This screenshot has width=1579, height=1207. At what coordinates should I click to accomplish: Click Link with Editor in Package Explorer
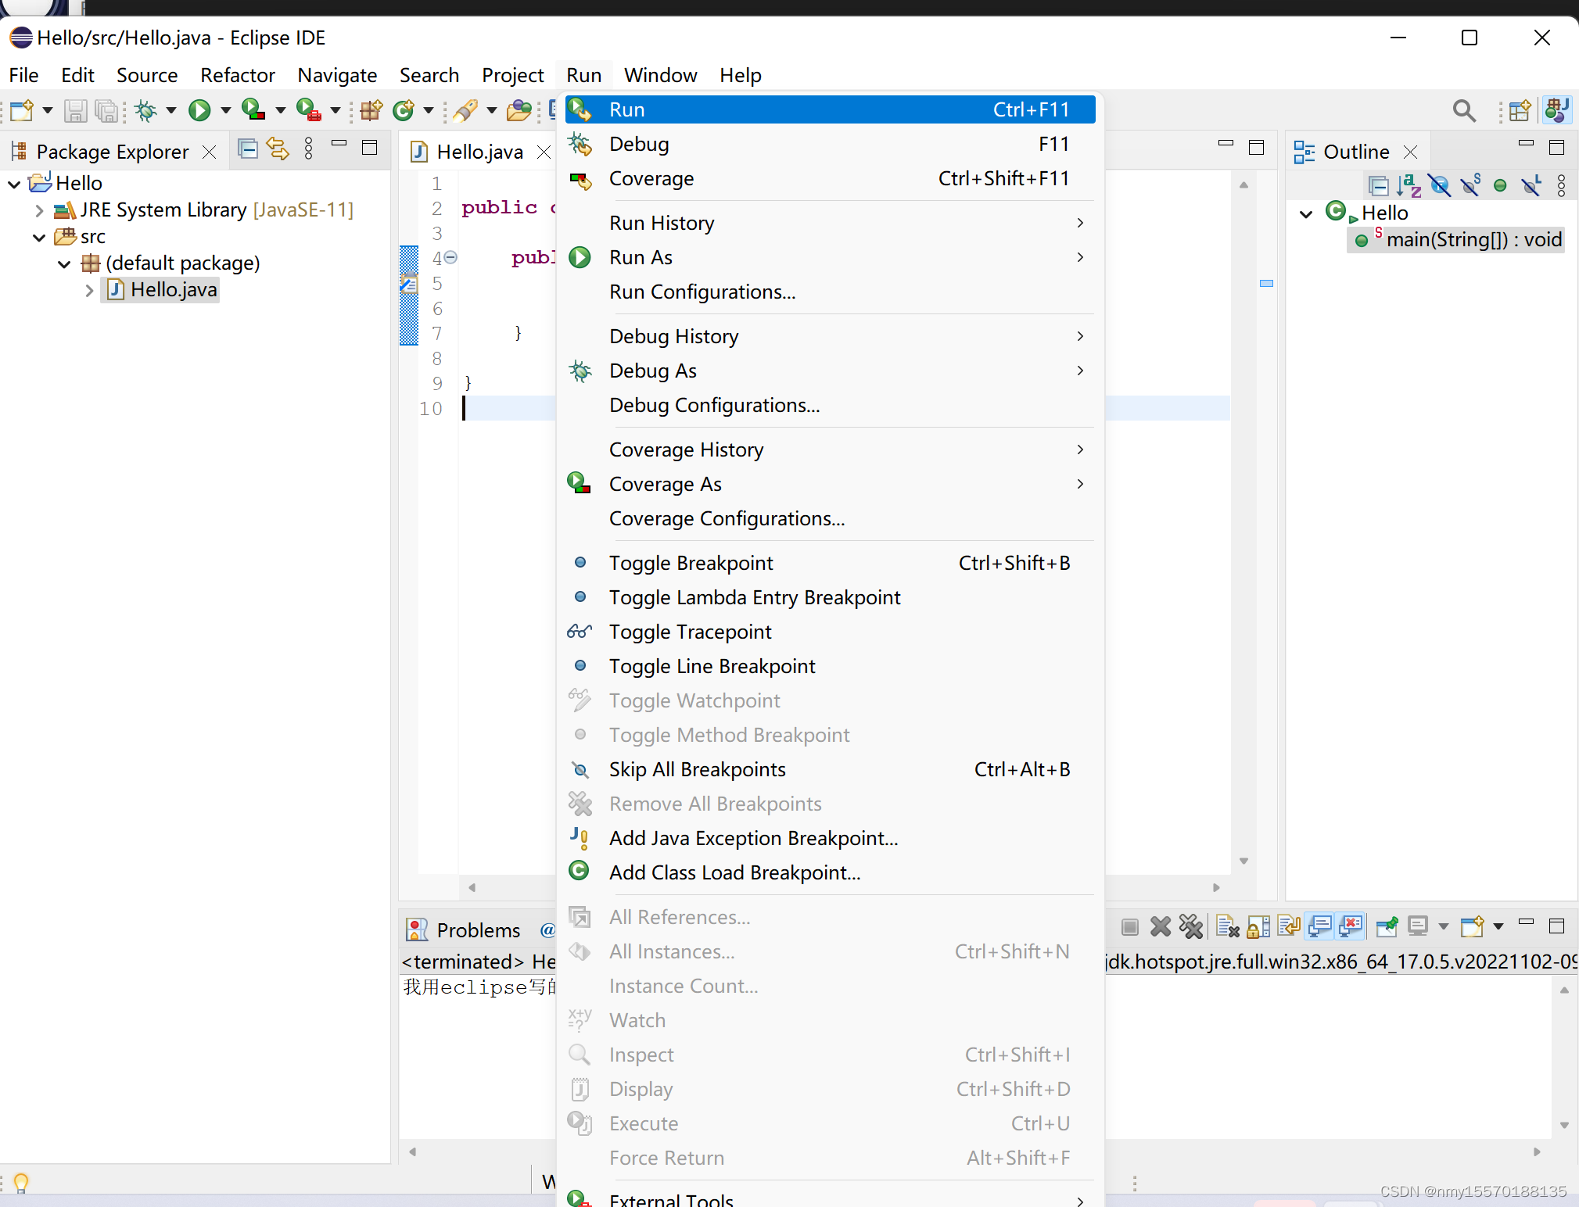tap(278, 149)
